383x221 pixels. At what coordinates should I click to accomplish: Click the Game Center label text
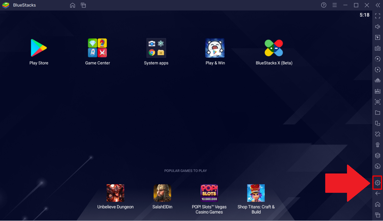(98, 63)
